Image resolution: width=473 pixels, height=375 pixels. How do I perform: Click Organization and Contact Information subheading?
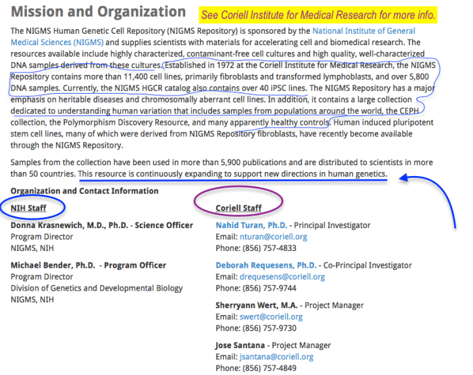pos(84,191)
